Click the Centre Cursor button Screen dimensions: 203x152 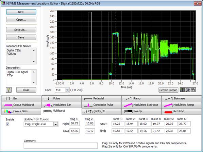(x=168, y=90)
